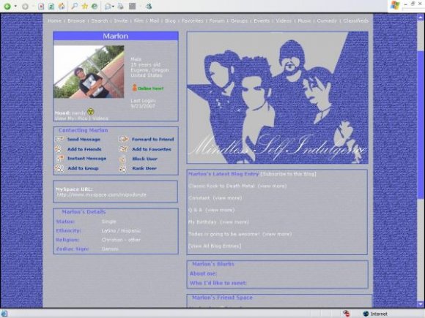425x318 pixels.
Task: Click the pop-up blocker icon in status bar
Action: click(346, 314)
